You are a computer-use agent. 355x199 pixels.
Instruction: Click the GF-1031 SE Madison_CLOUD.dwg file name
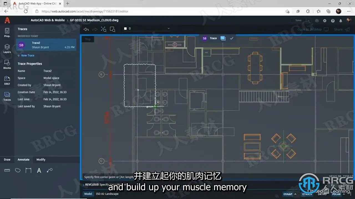[94, 20]
